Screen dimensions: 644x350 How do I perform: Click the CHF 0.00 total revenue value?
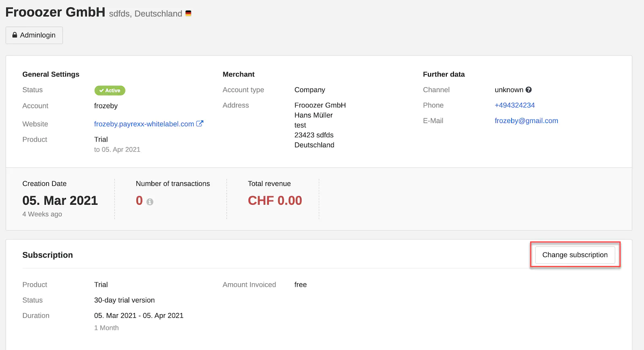click(275, 200)
